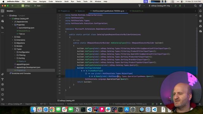The image size is (203, 114).
Task: Switch to the Query.cs tab
Action: pos(80,11)
